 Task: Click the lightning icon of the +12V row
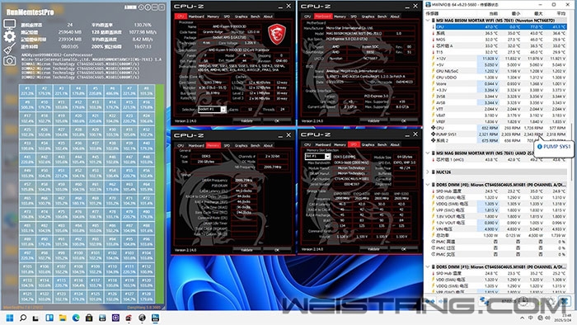coord(433,59)
